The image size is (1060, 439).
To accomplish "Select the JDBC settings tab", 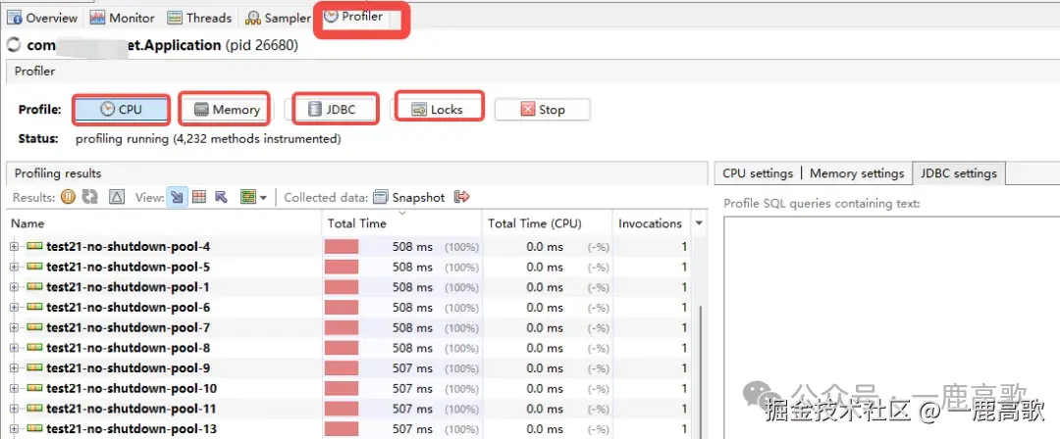I will [959, 172].
